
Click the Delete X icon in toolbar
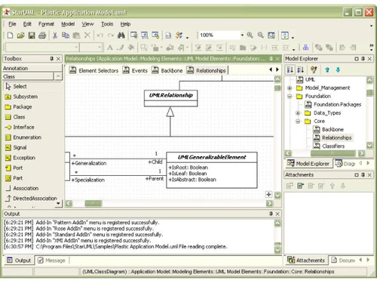point(87,35)
